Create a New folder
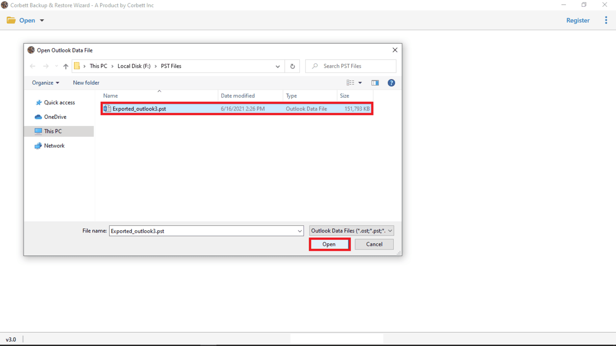The height and width of the screenshot is (346, 616). (86, 83)
